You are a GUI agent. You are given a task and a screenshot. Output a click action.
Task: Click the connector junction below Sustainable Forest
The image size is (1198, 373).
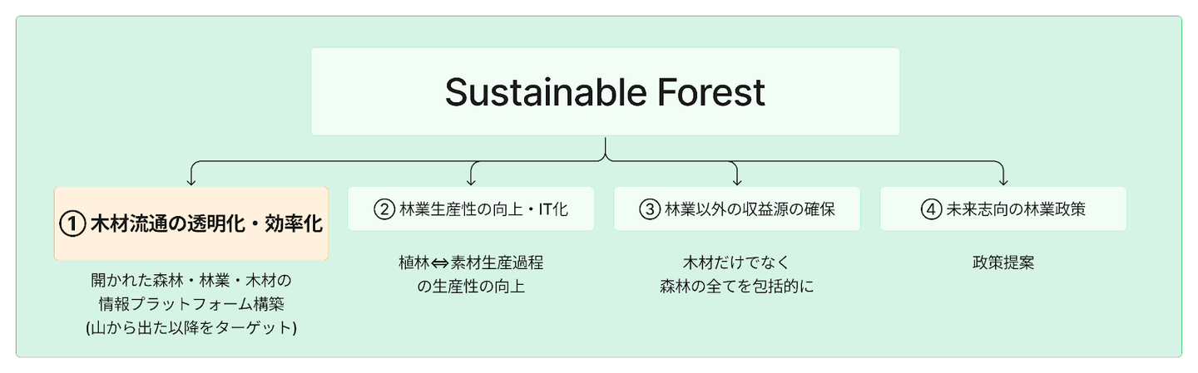coord(605,158)
